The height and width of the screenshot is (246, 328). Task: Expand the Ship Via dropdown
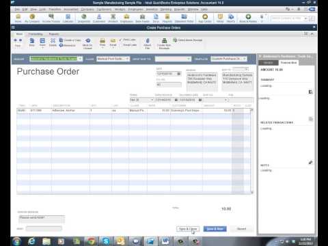pyautogui.click(x=225, y=100)
